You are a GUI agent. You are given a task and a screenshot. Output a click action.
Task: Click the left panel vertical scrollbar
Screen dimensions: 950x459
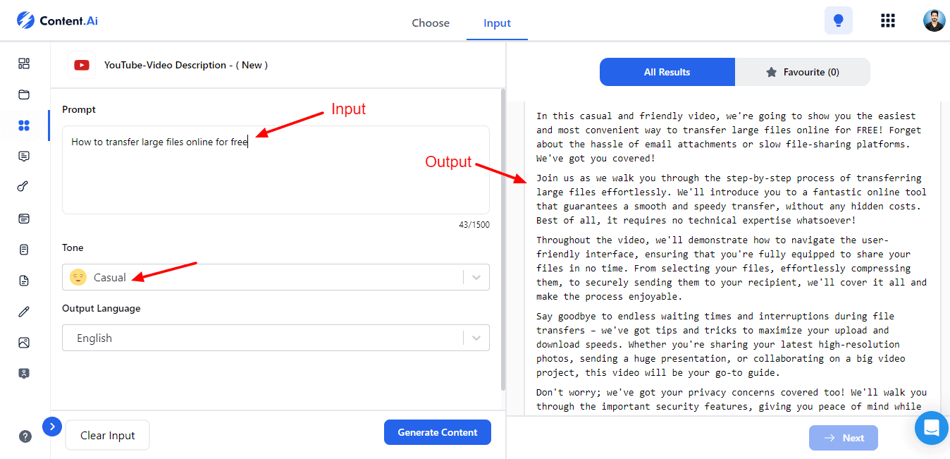(x=502, y=240)
